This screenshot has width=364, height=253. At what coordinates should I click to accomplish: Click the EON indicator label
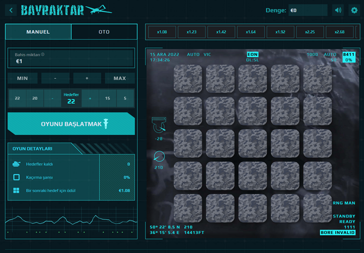click(252, 54)
